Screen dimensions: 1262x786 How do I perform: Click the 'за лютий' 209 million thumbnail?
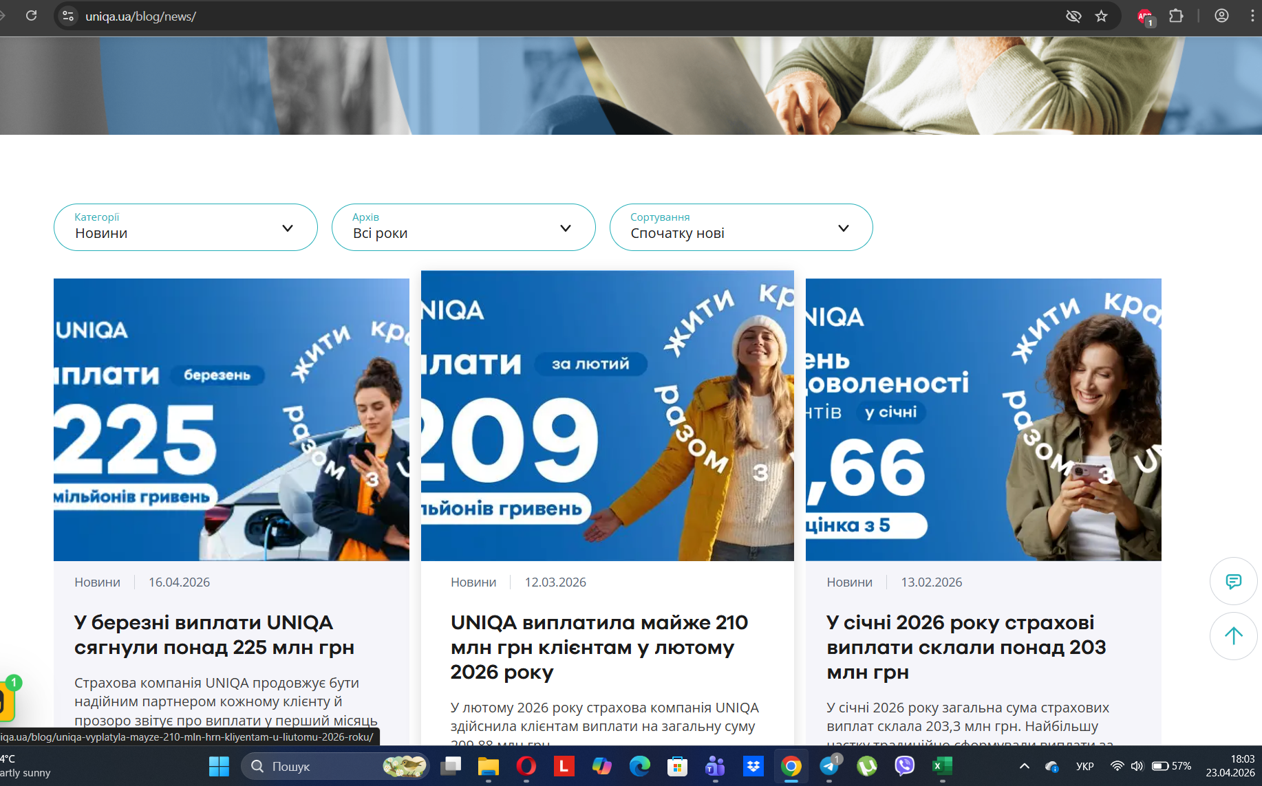click(x=608, y=415)
